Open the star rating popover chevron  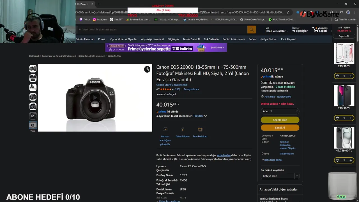pyautogui.click(x=173, y=89)
